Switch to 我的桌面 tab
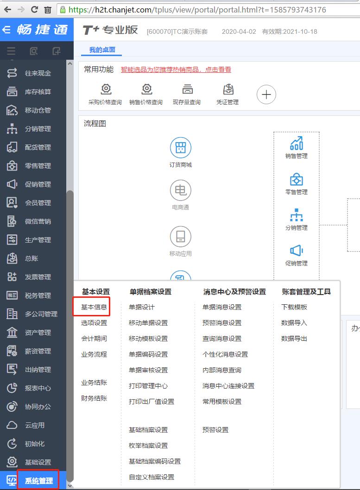360x490 pixels. pos(102,50)
